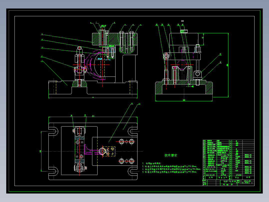Click technical requirement line 3 ending 0.02mm
This screenshot has height=202, width=269.
tap(171, 169)
